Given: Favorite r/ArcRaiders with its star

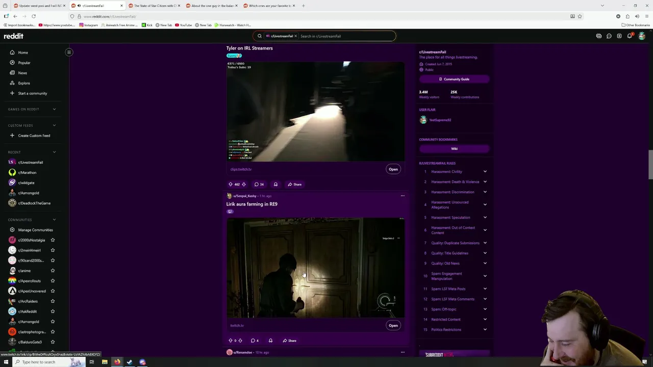Looking at the screenshot, I should [x=53, y=301].
